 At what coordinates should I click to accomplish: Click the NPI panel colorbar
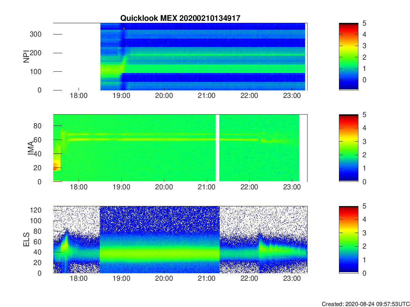click(348, 57)
